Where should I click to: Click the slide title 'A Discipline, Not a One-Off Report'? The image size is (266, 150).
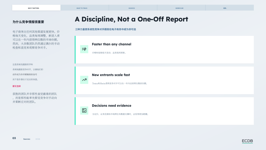point(132,19)
